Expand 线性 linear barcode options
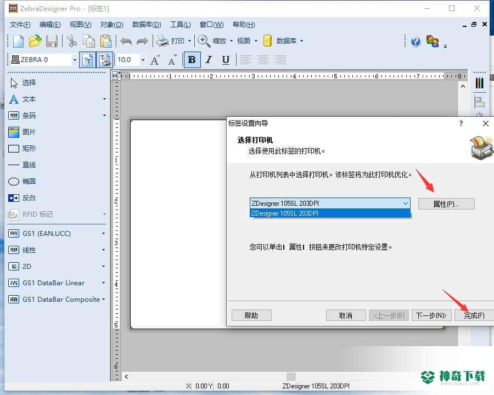Viewport: 494px width, 395px height. pyautogui.click(x=103, y=250)
